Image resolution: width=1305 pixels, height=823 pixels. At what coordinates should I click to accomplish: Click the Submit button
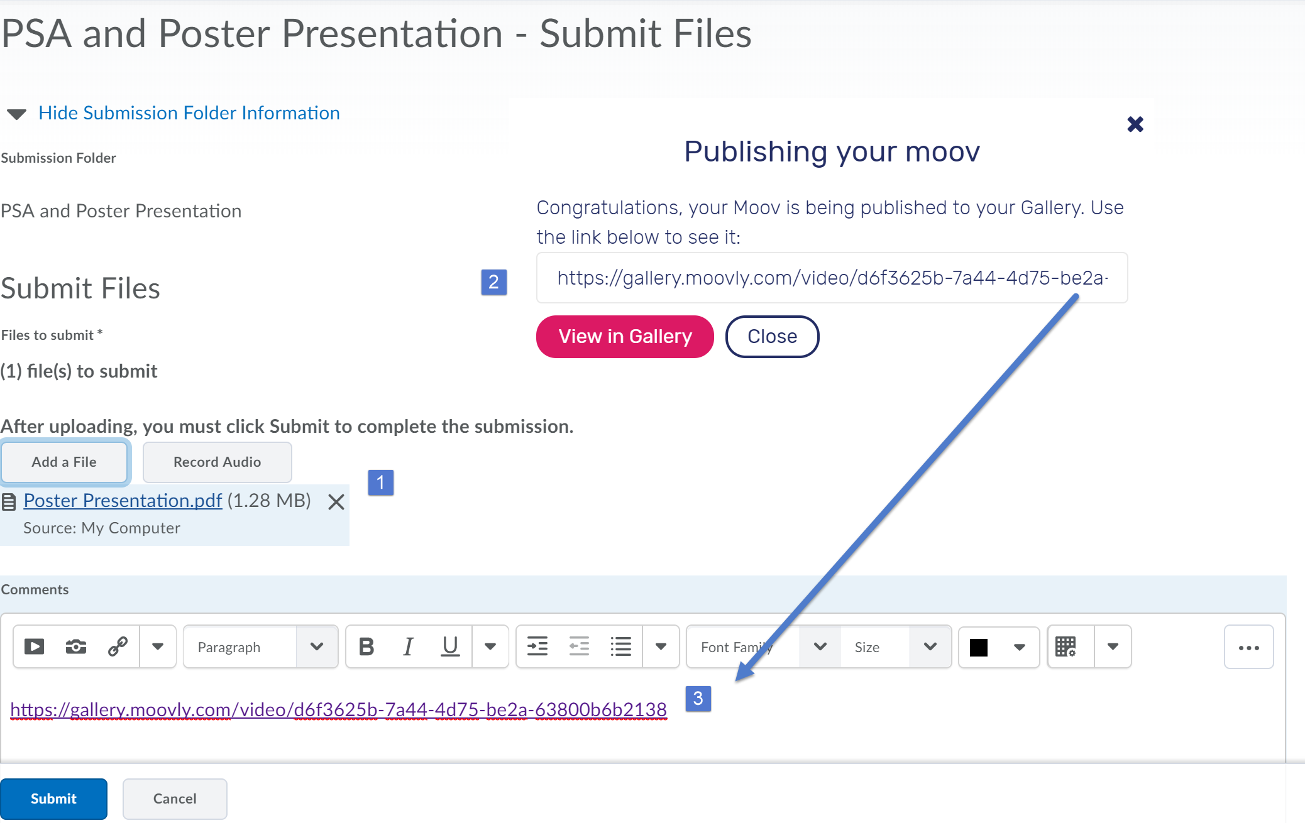(x=53, y=798)
